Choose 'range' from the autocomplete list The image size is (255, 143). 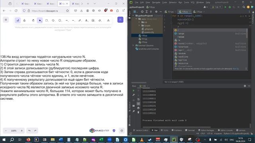(210, 33)
